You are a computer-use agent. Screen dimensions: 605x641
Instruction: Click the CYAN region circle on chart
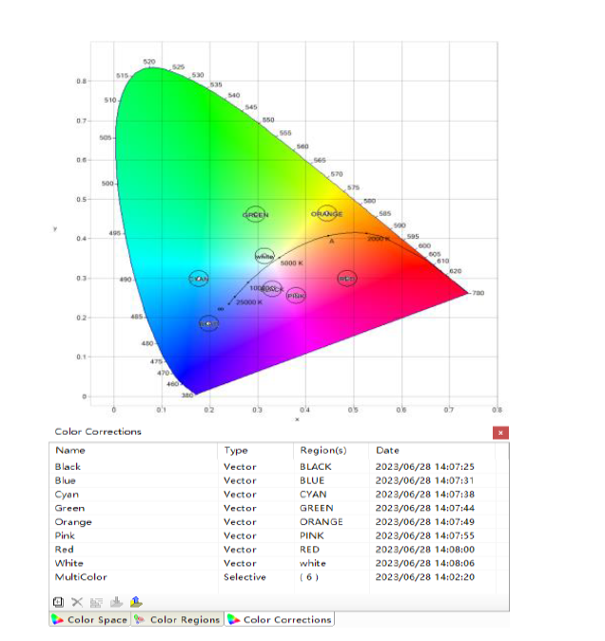199,279
